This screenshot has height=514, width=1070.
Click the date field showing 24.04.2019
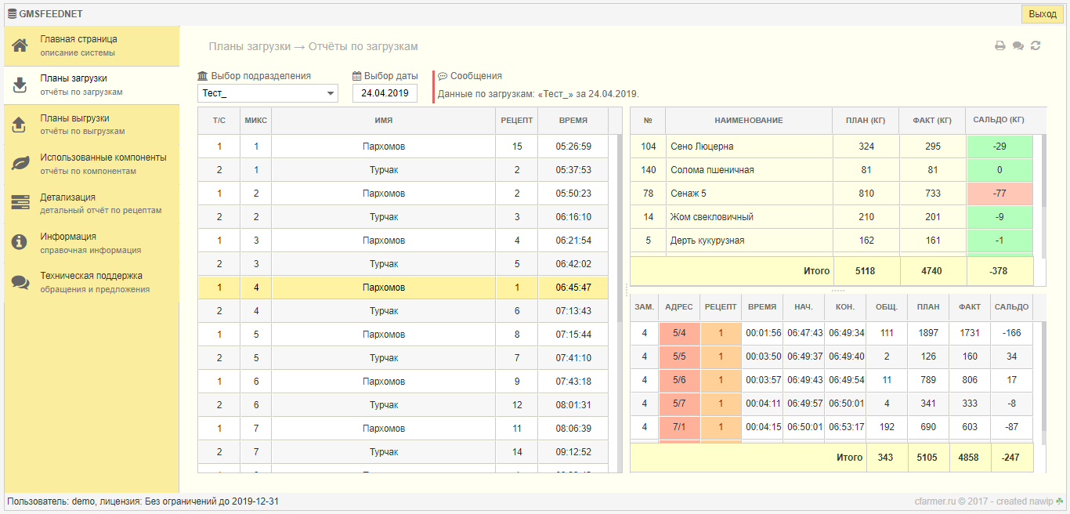click(385, 93)
